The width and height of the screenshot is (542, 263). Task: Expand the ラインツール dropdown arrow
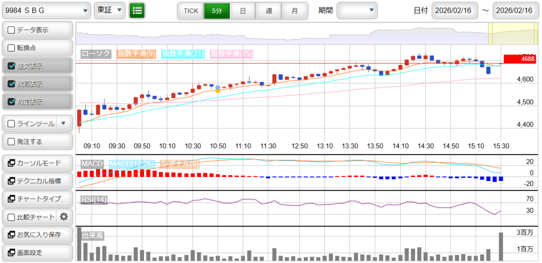pyautogui.click(x=64, y=124)
